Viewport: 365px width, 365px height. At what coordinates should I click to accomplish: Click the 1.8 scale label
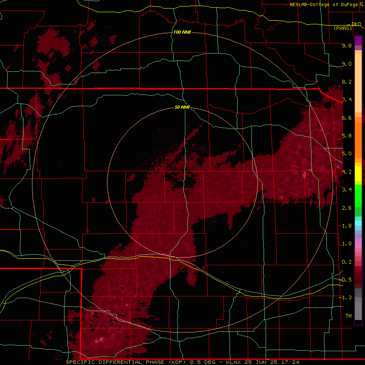(x=347, y=226)
